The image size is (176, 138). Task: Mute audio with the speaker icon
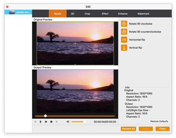pyautogui.click(x=68, y=122)
